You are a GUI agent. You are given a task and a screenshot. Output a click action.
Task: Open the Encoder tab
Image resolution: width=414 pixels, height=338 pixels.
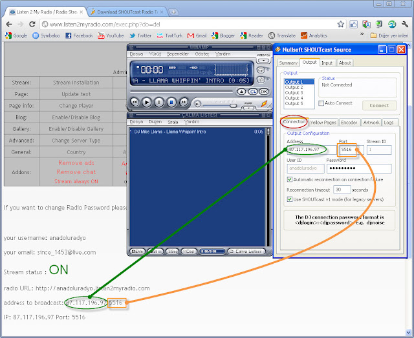349,123
